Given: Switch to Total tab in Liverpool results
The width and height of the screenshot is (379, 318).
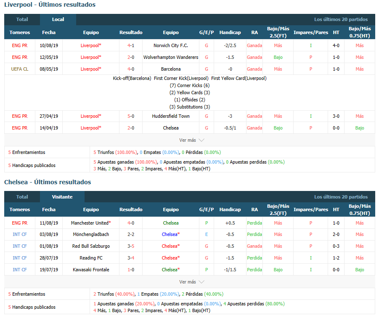Looking at the screenshot, I should pos(22,19).
